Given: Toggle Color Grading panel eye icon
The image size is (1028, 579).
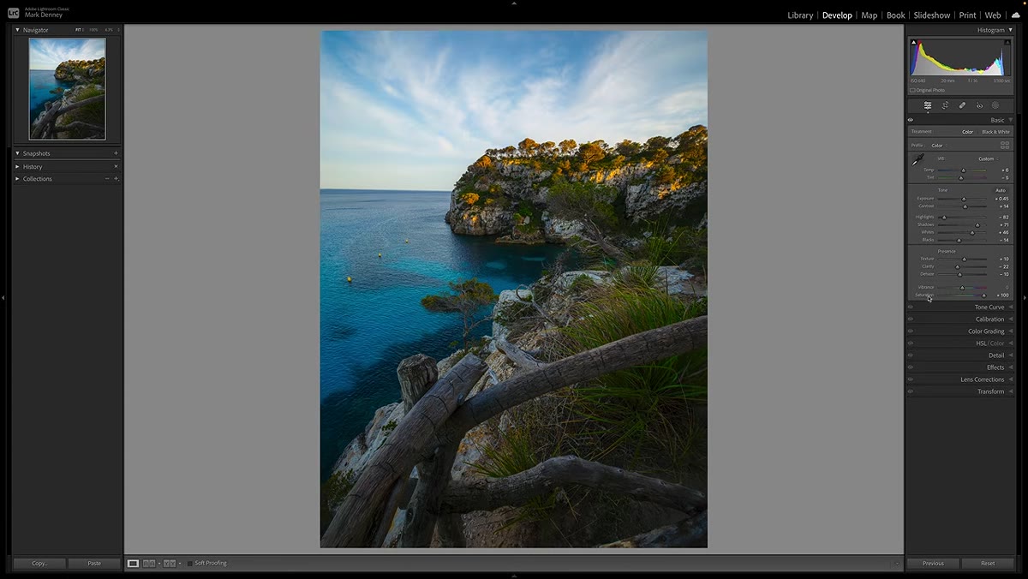Looking at the screenshot, I should pos(910,331).
